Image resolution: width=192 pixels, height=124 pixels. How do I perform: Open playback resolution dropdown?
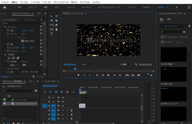point(125,64)
